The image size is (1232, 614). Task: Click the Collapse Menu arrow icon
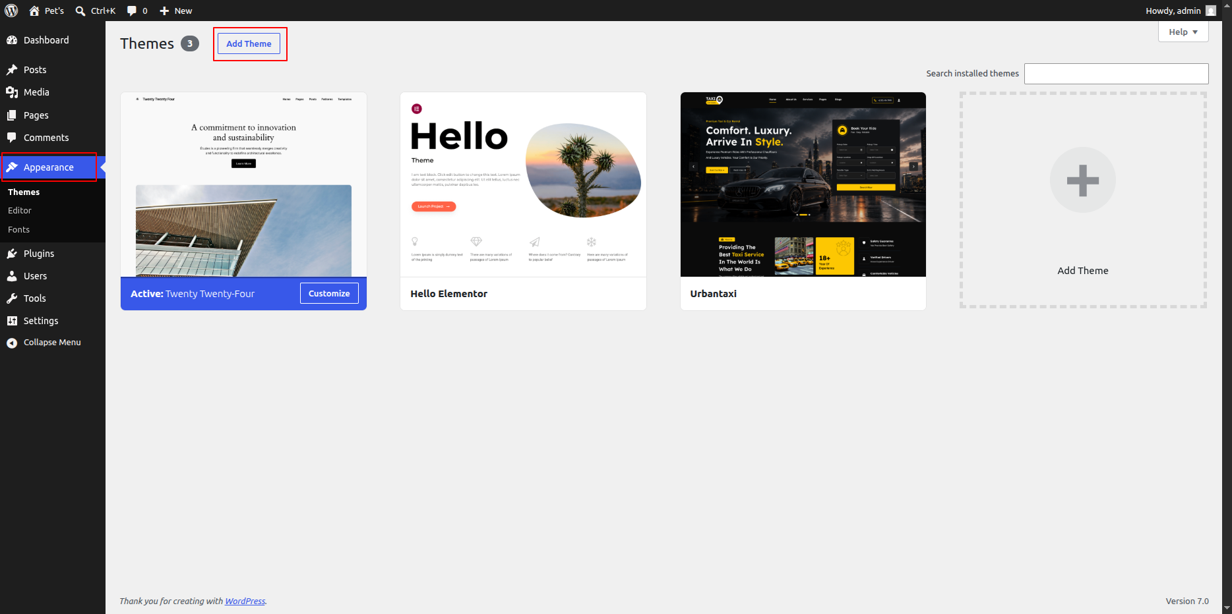(12, 343)
